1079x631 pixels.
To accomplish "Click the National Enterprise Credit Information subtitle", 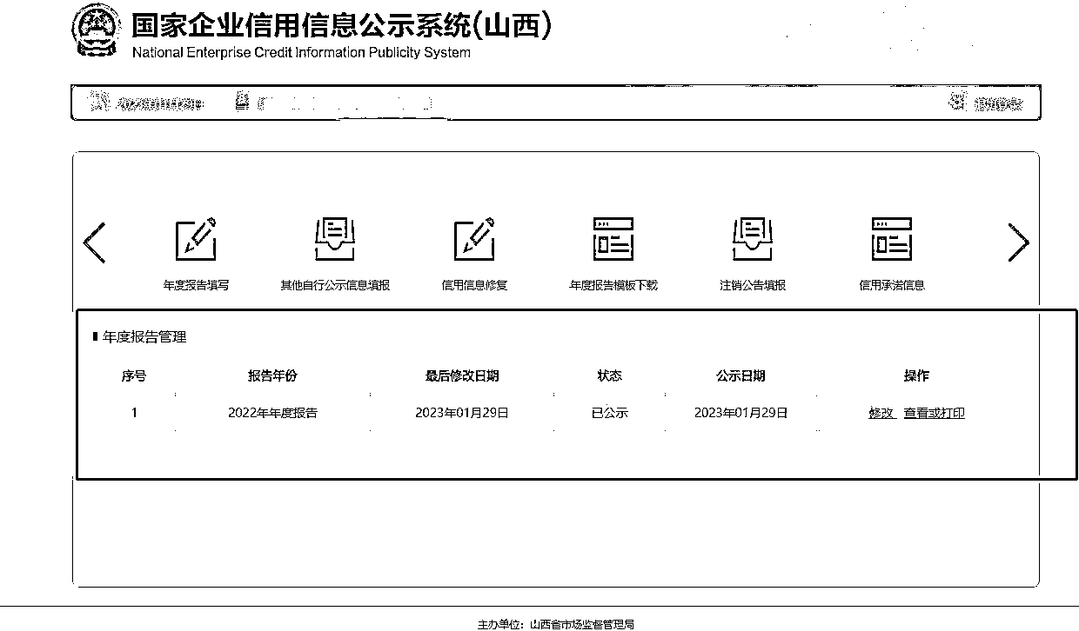I will coord(301,52).
